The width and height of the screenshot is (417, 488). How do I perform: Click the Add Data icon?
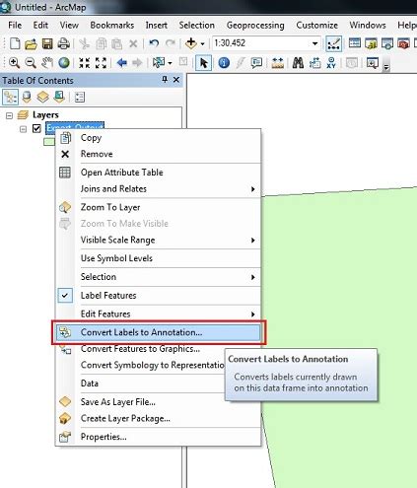190,43
